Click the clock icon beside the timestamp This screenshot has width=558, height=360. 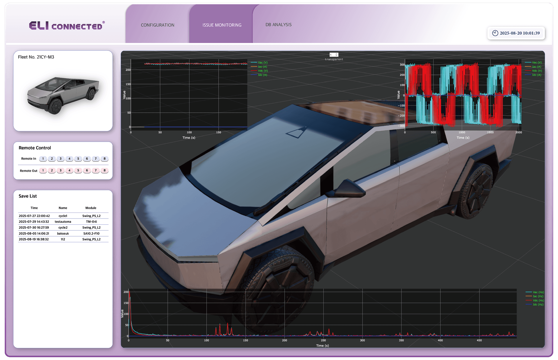click(495, 33)
